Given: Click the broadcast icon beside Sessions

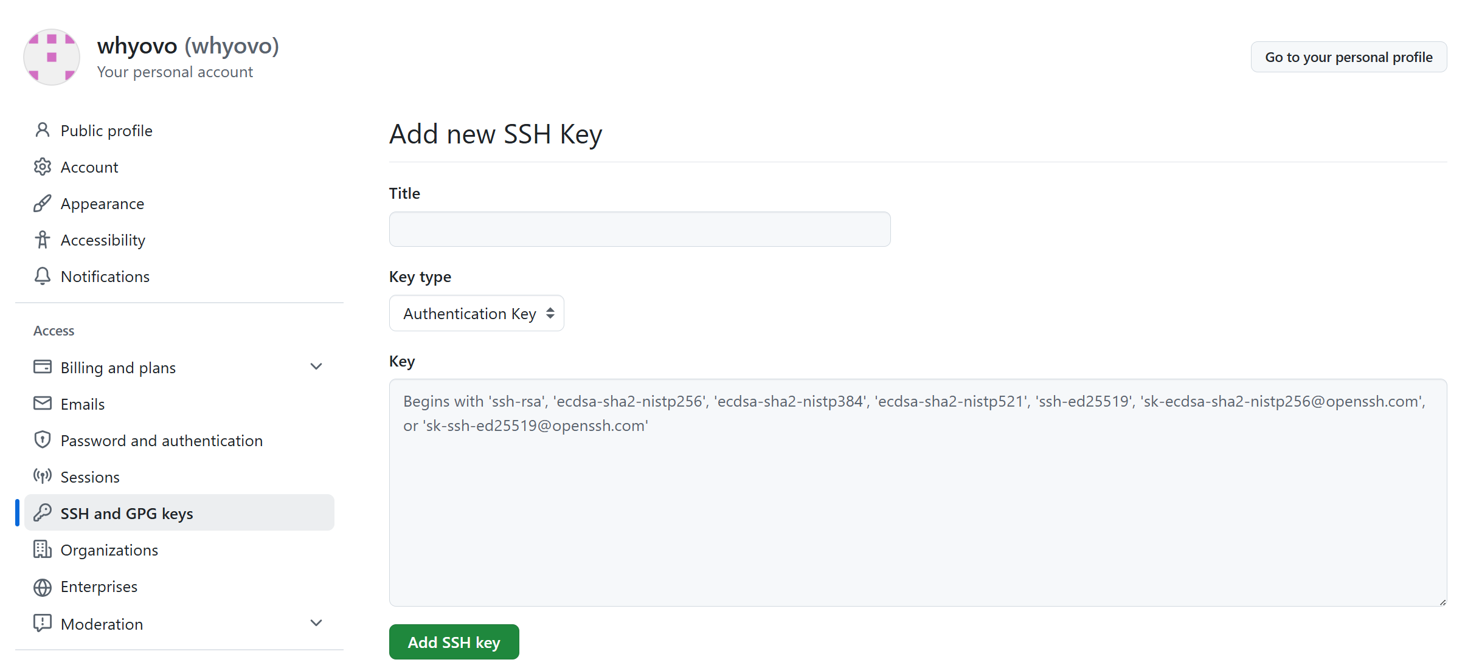Looking at the screenshot, I should (x=43, y=476).
